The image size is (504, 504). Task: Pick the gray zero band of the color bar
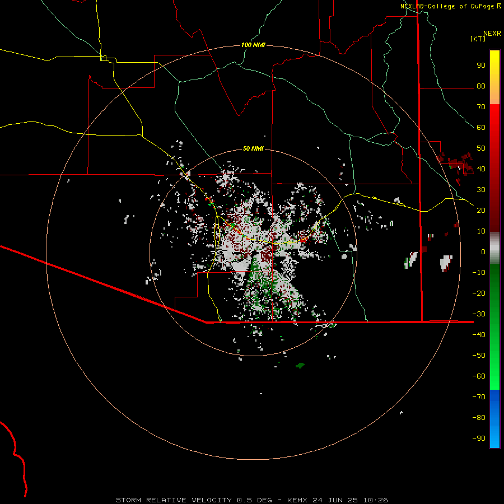(x=494, y=248)
